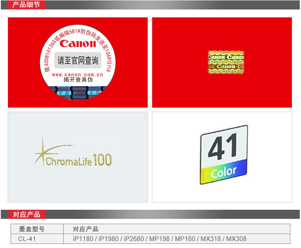Click MX308 in the compatible models list
This screenshot has width=301, height=248.
pyautogui.click(x=236, y=239)
